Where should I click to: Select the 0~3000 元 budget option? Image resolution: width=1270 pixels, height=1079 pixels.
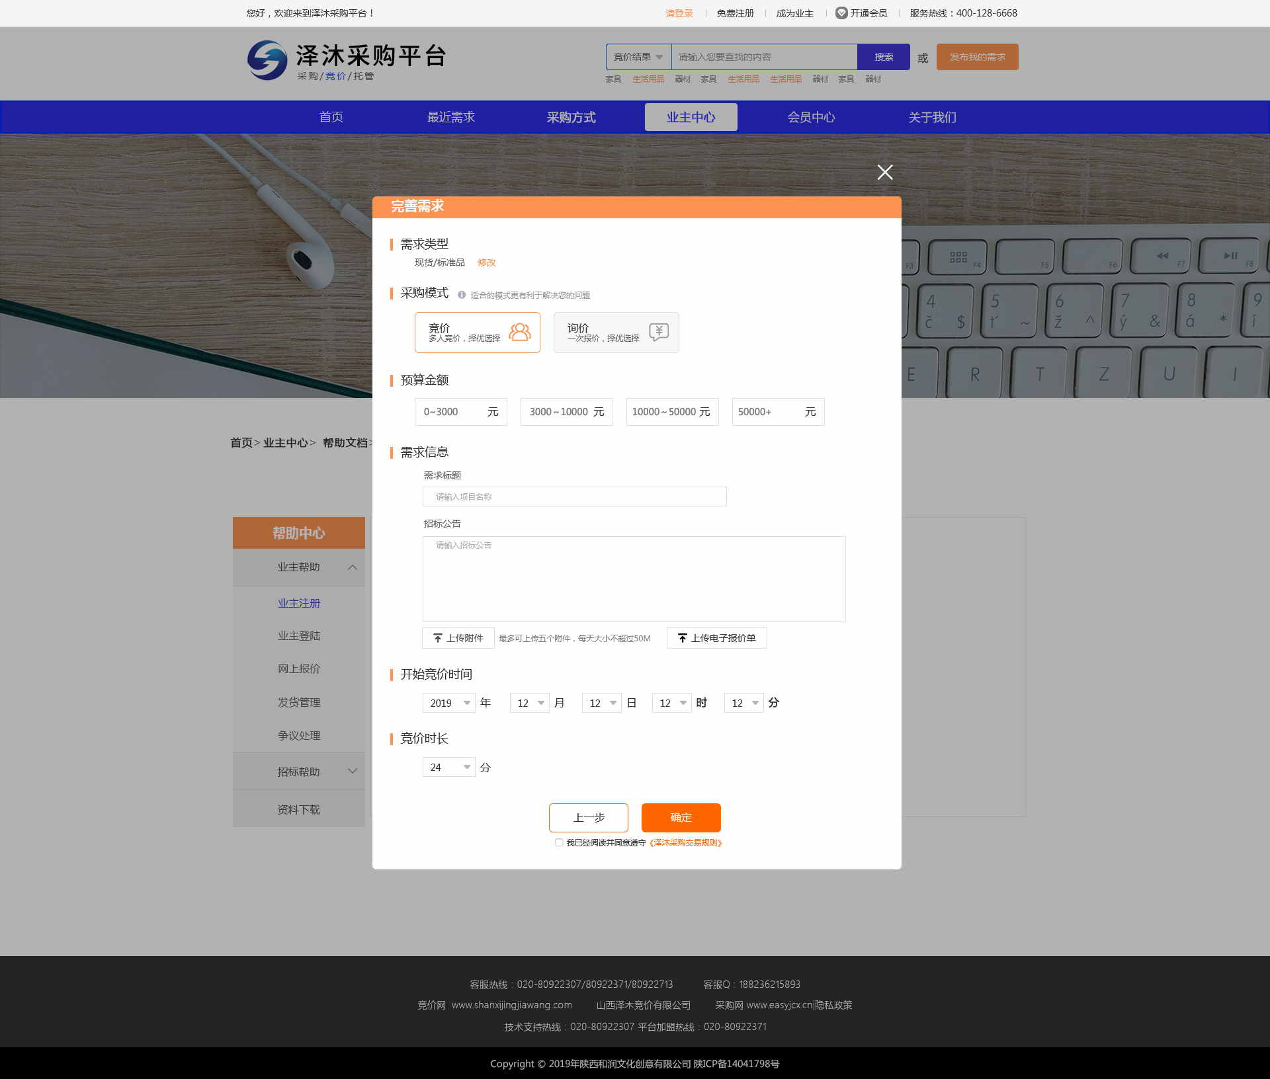point(460,412)
